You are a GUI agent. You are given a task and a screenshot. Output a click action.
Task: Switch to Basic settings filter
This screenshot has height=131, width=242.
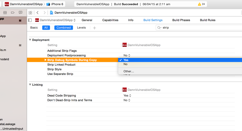click(34, 28)
